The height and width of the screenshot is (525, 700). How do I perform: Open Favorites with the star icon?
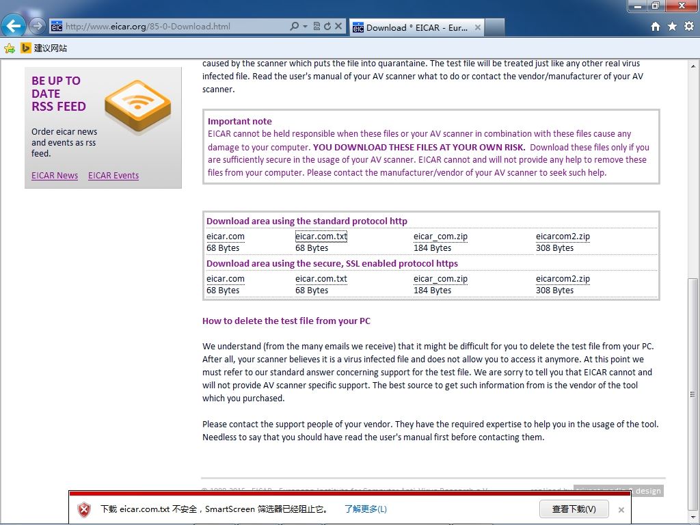coord(673,27)
